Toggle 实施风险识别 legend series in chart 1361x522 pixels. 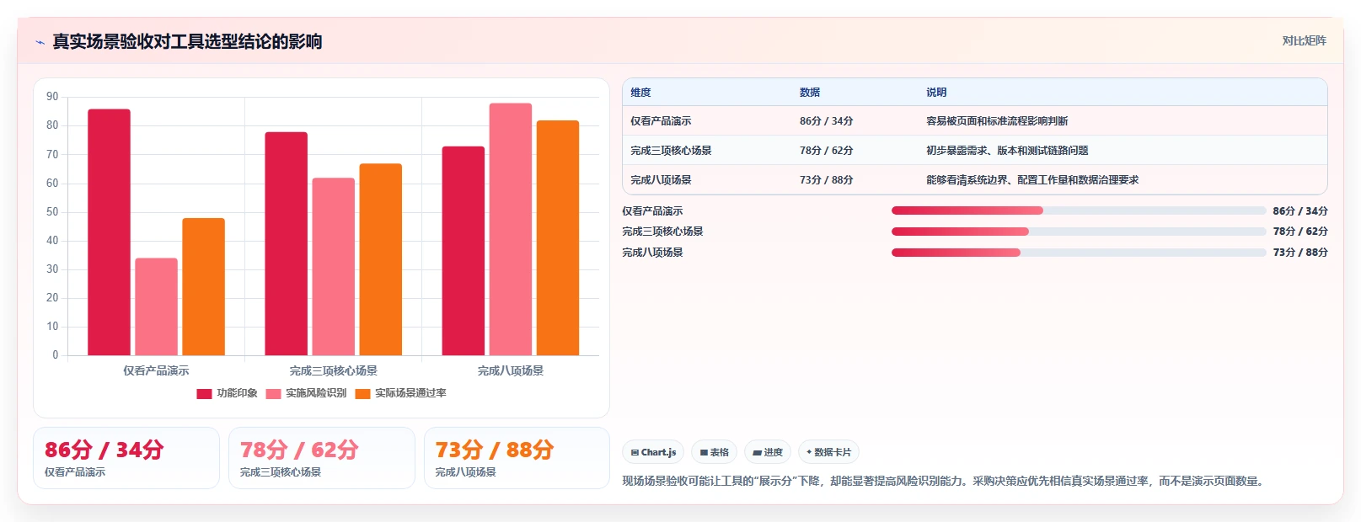click(306, 393)
